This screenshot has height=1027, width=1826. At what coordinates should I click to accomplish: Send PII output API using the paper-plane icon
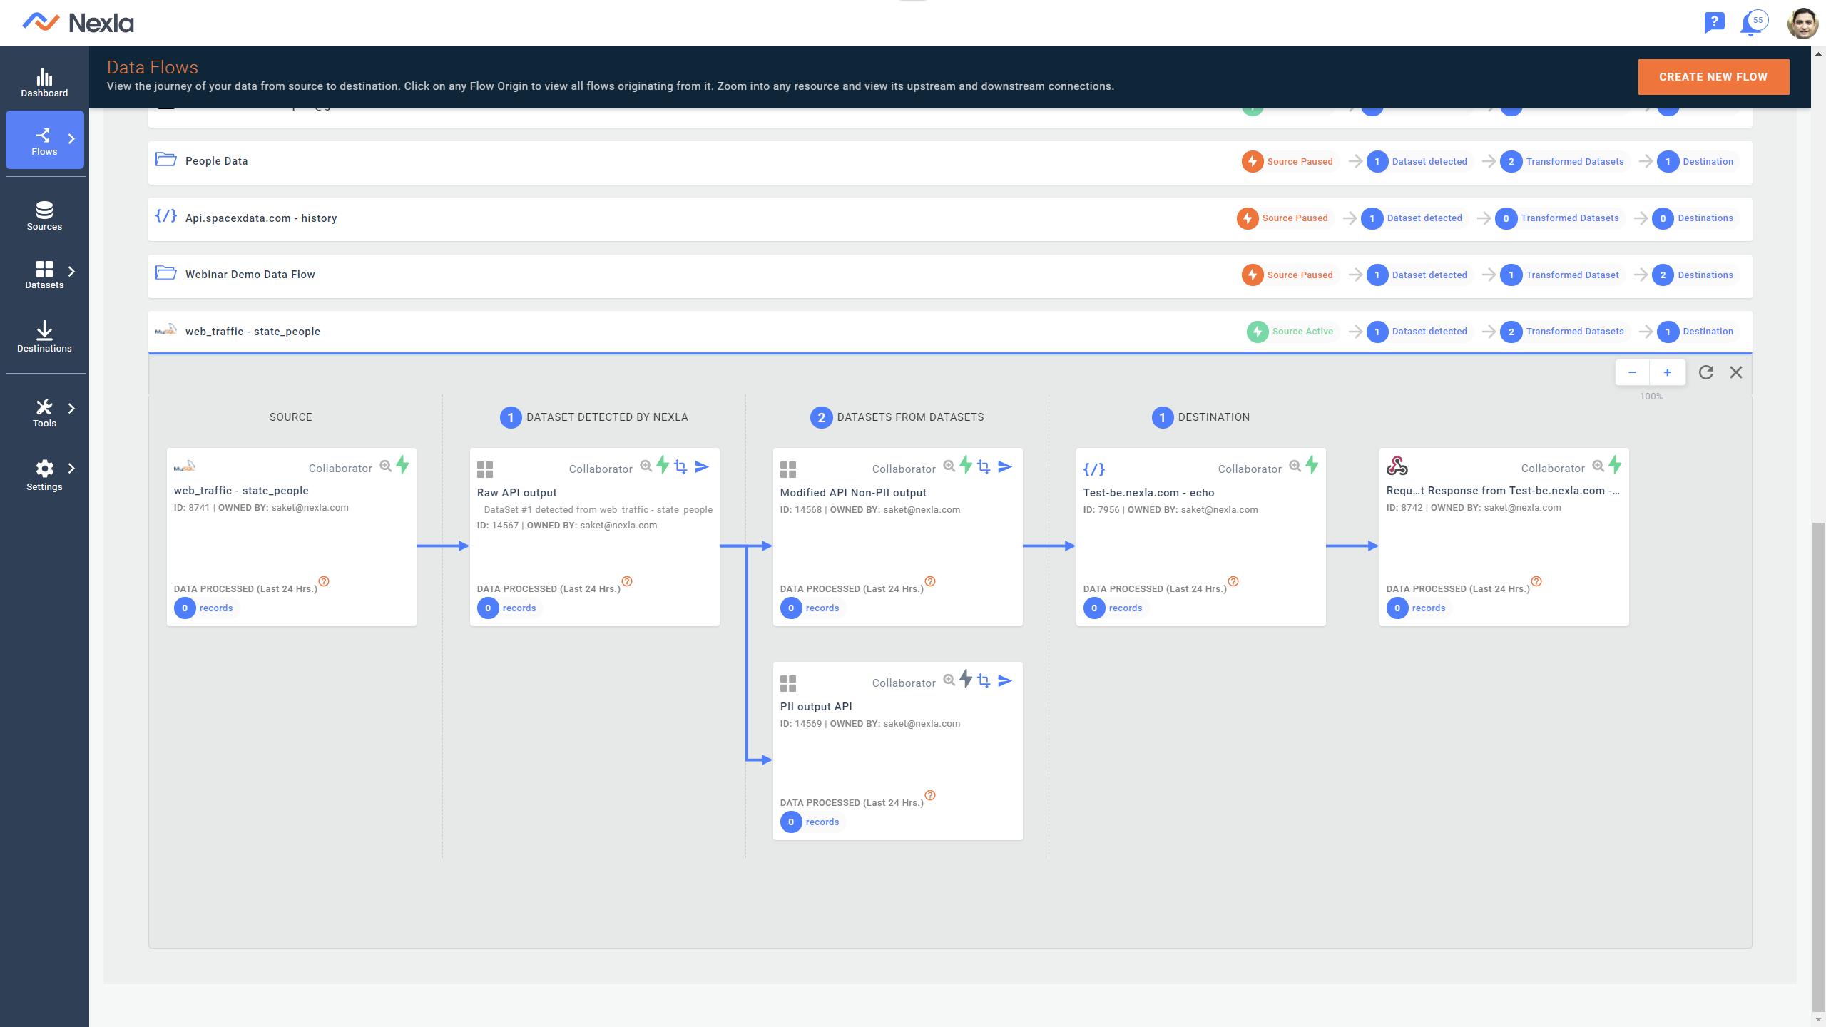pos(1005,680)
